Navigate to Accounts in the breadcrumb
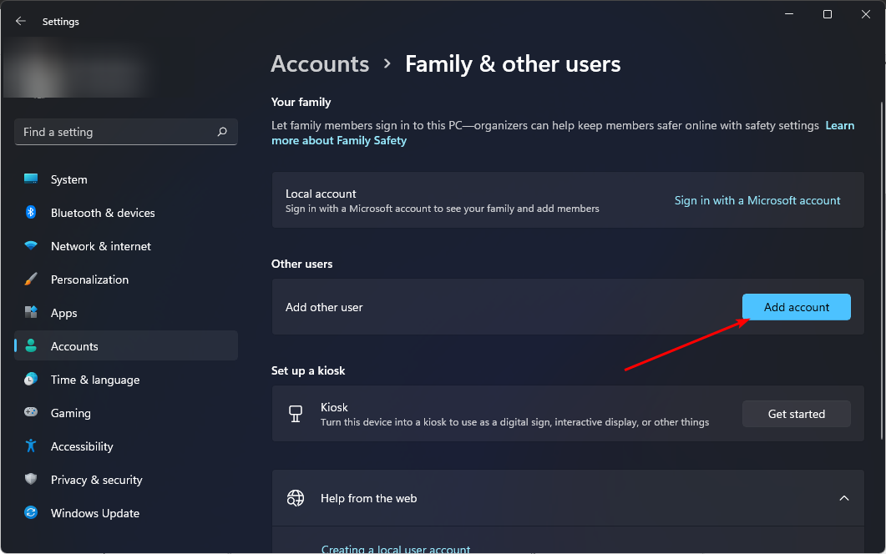Viewport: 886px width, 554px height. 320,64
